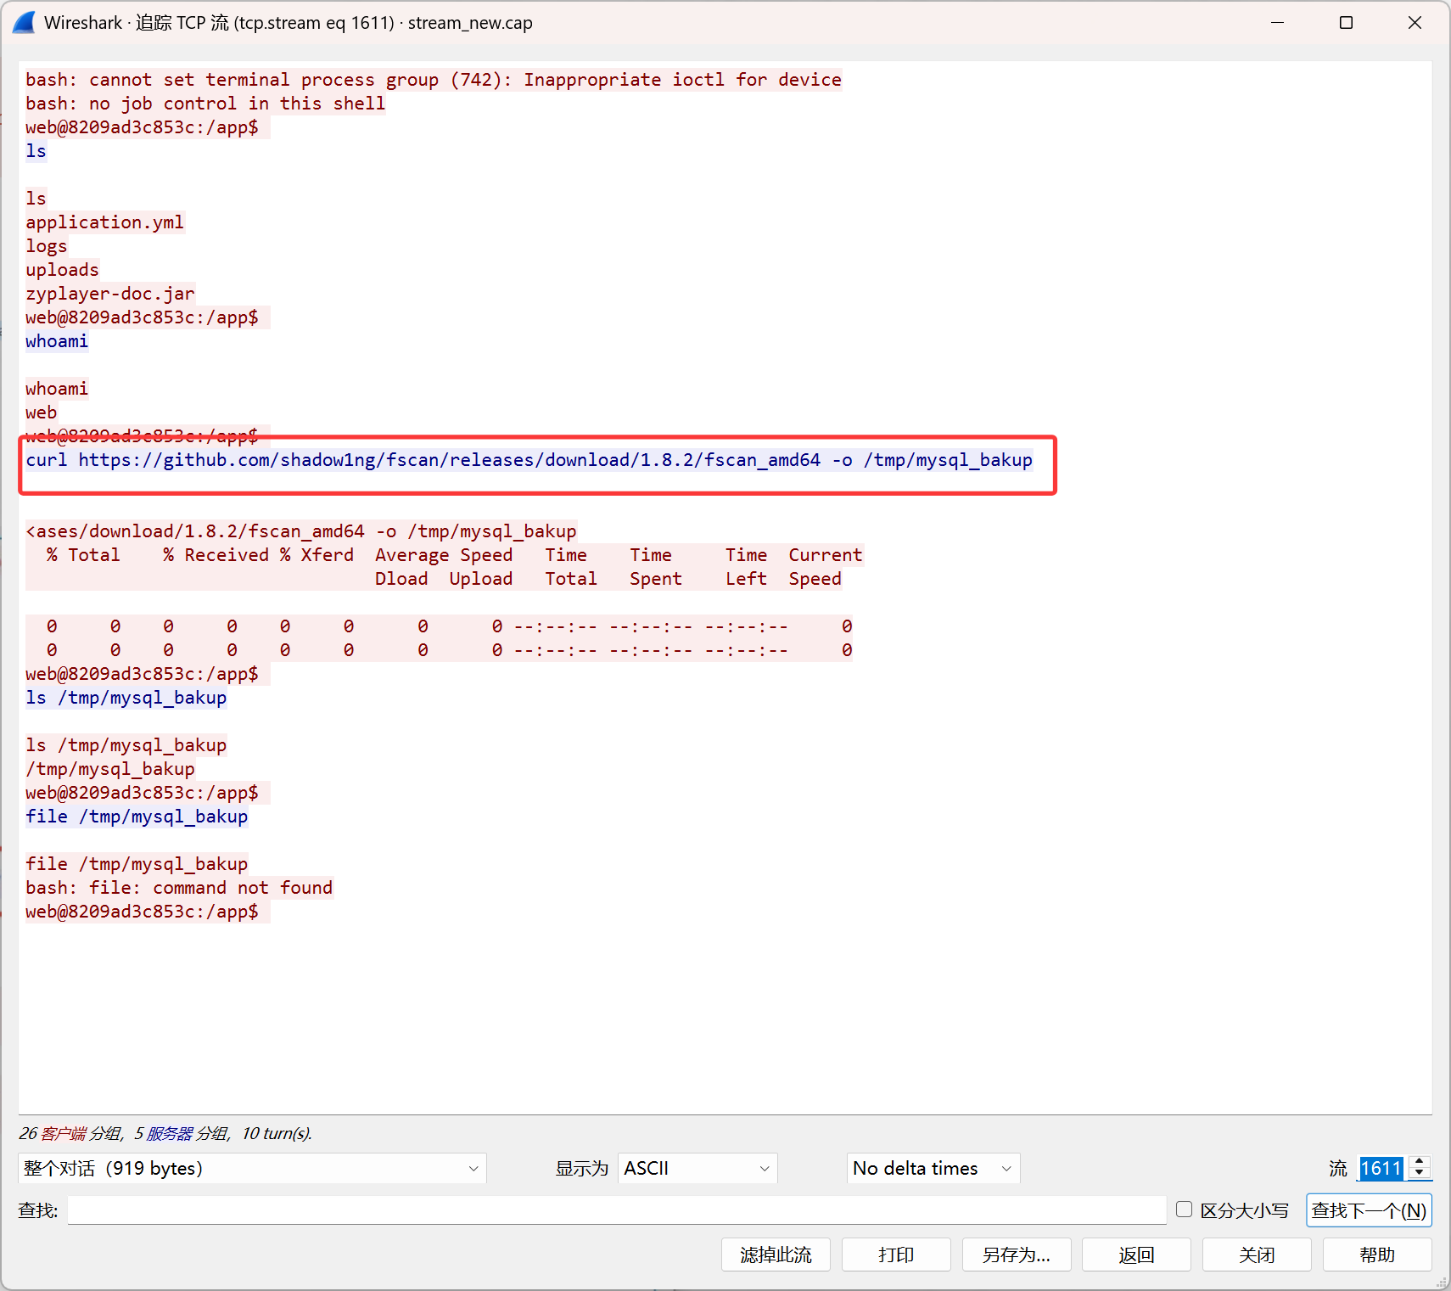
Task: Decrease the stream number with down arrow
Action: point(1420,1174)
